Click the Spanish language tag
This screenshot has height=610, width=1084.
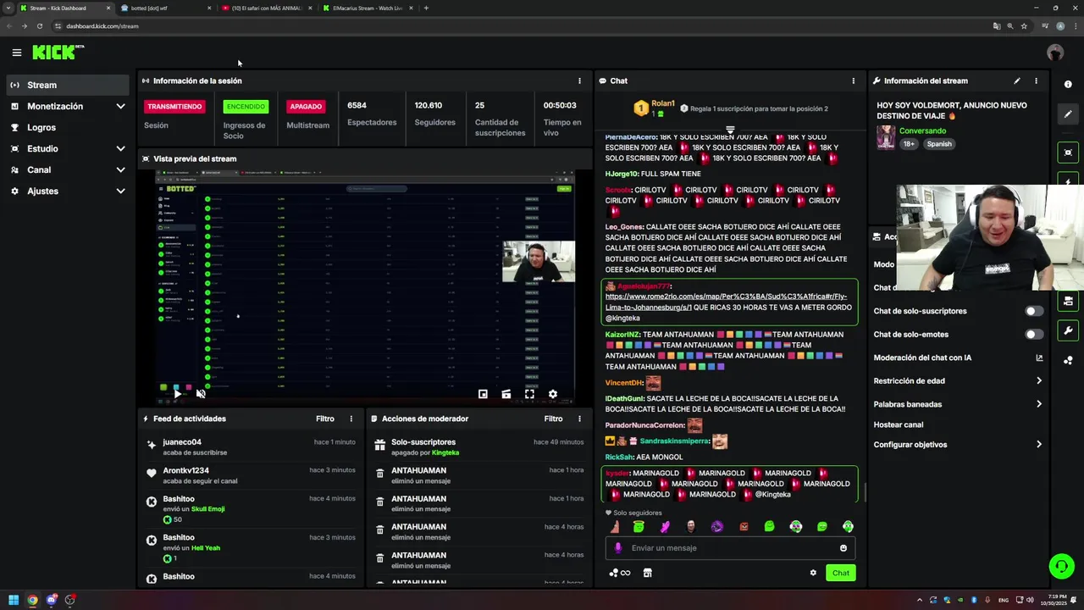939,144
